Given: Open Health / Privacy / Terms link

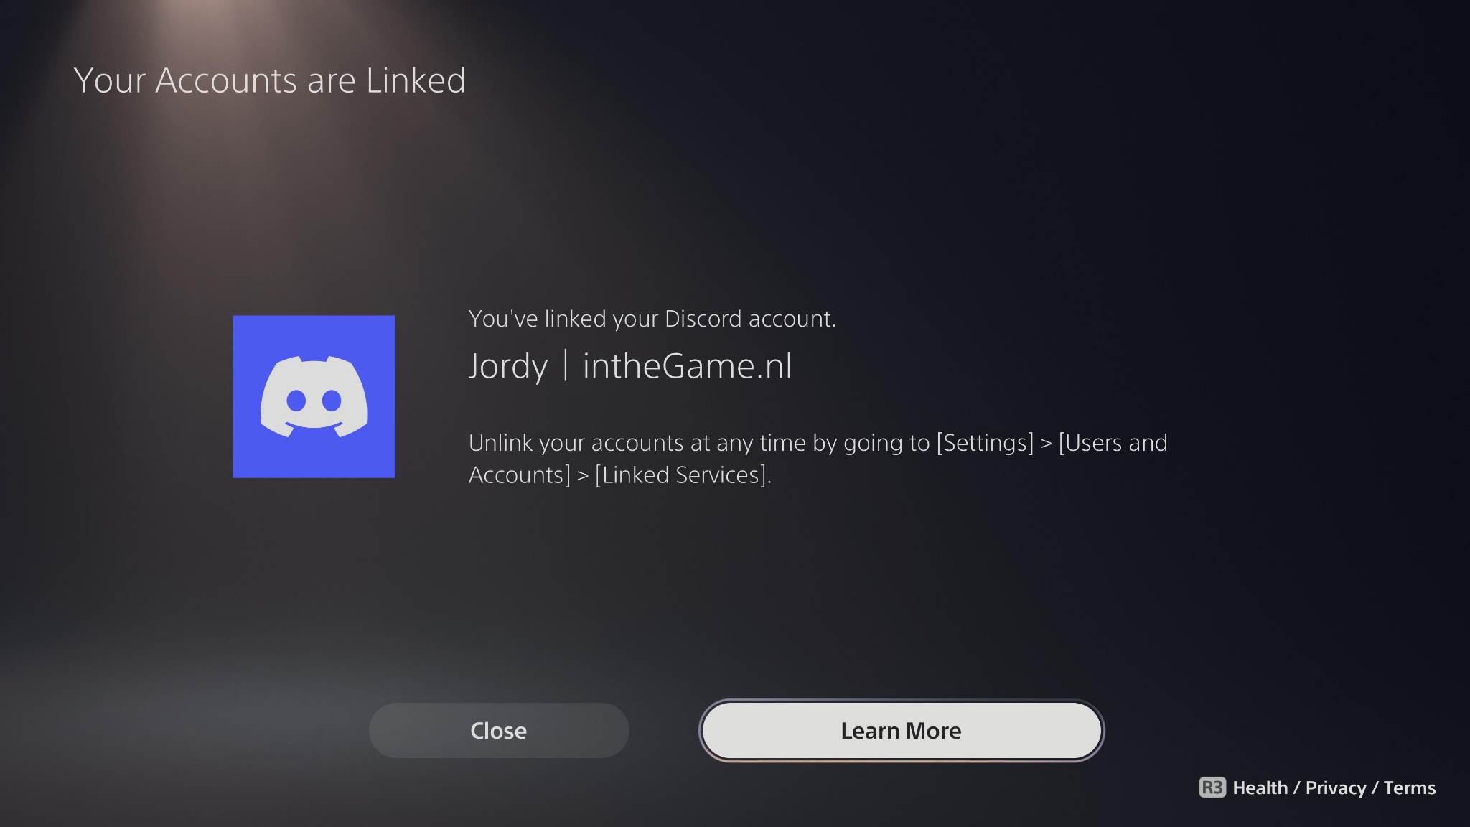Looking at the screenshot, I should coord(1334,788).
